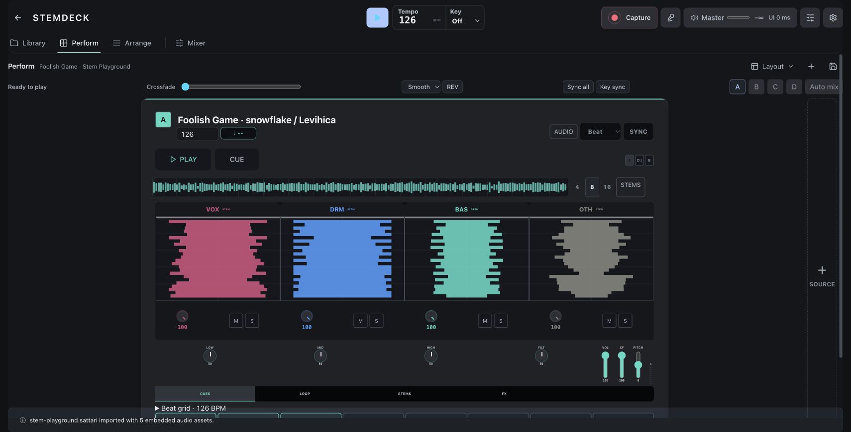
Task: Click the Sync all button
Action: click(578, 87)
